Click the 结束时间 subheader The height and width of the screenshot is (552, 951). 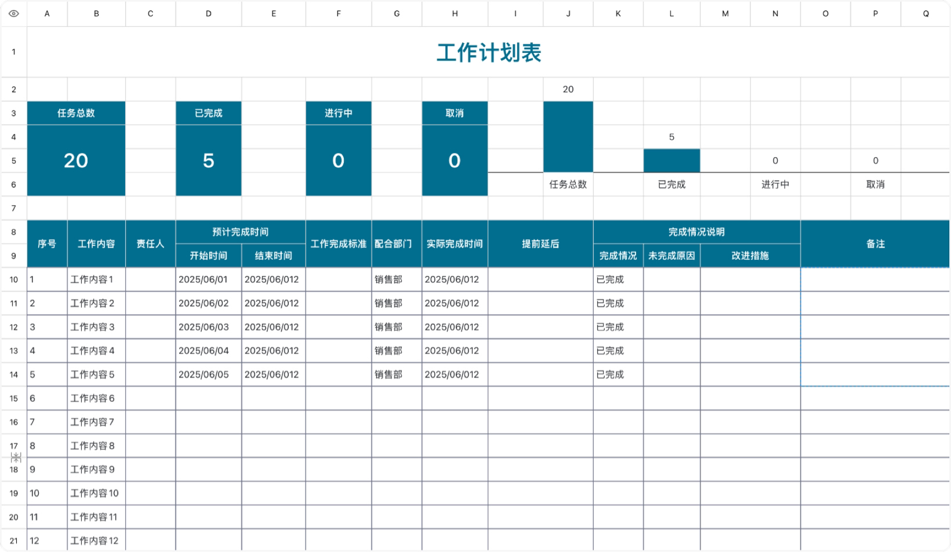tap(274, 256)
